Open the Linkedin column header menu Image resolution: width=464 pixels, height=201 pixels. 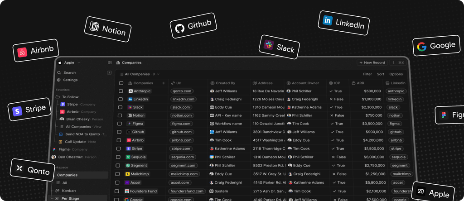click(x=396, y=83)
